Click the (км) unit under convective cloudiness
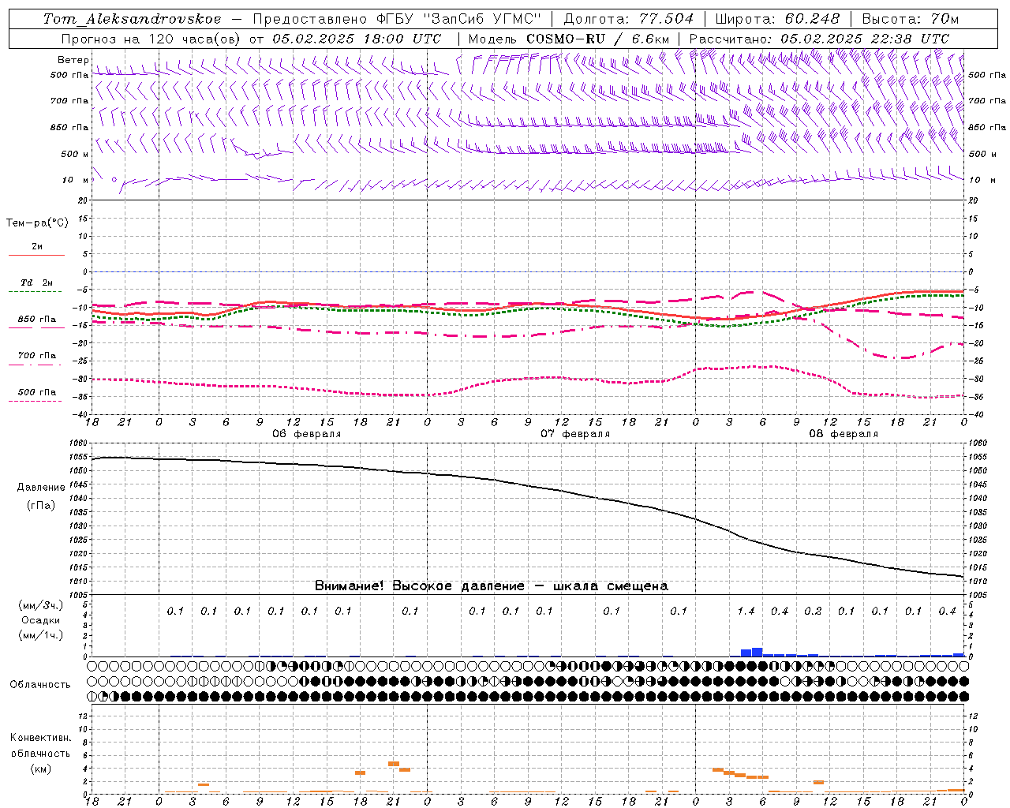This screenshot has width=1010, height=808. click(41, 768)
